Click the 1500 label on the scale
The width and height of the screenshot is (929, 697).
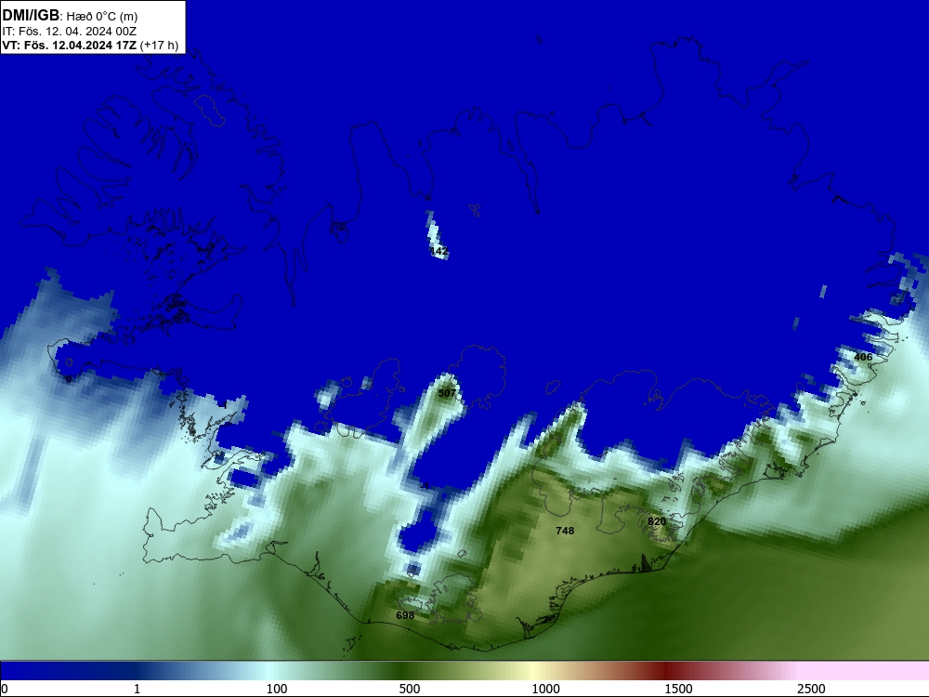pyautogui.click(x=678, y=689)
